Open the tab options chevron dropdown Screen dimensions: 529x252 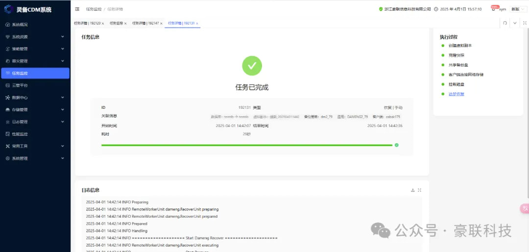click(x=515, y=23)
